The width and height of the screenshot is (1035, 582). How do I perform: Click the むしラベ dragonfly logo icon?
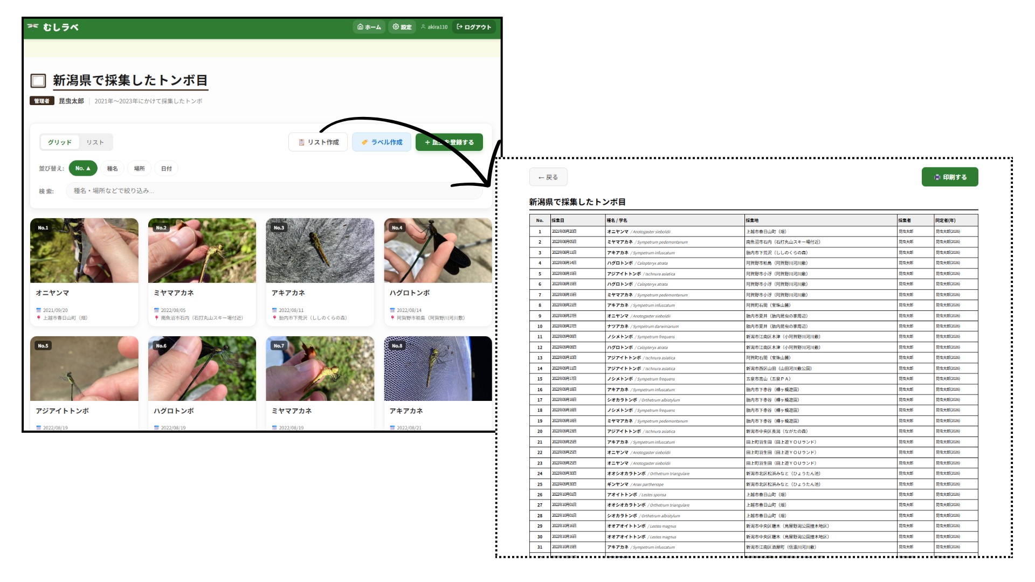coord(33,26)
